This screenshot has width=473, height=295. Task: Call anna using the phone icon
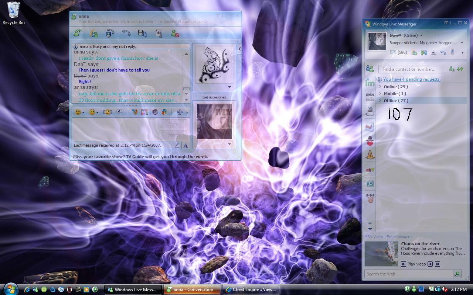[x=126, y=33]
